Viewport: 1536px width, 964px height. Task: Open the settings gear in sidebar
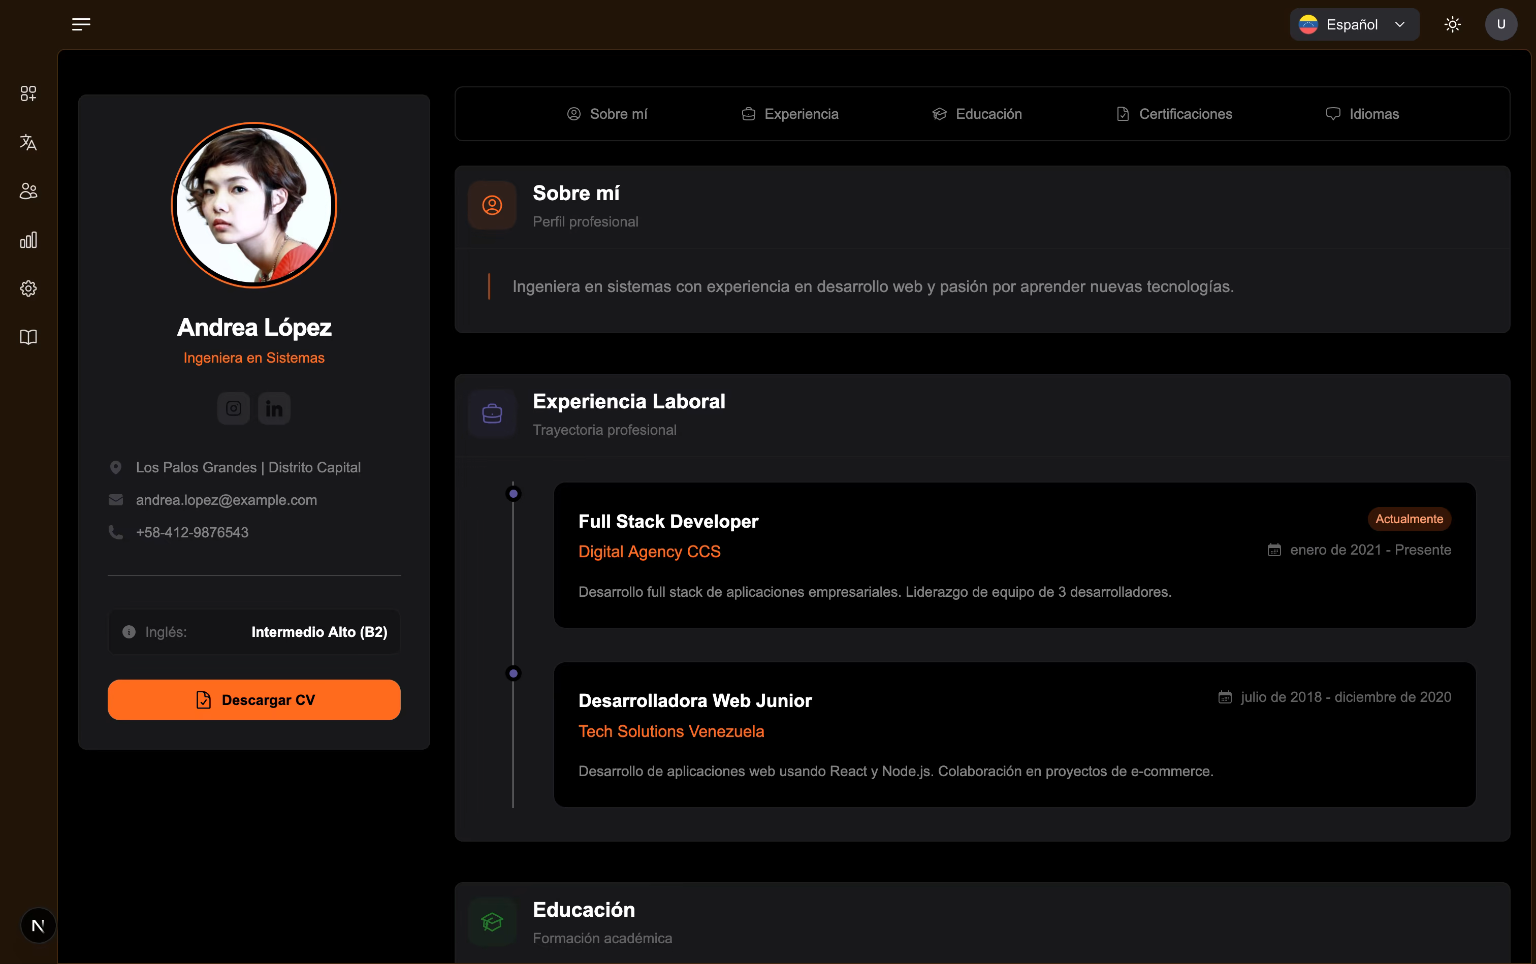[28, 288]
